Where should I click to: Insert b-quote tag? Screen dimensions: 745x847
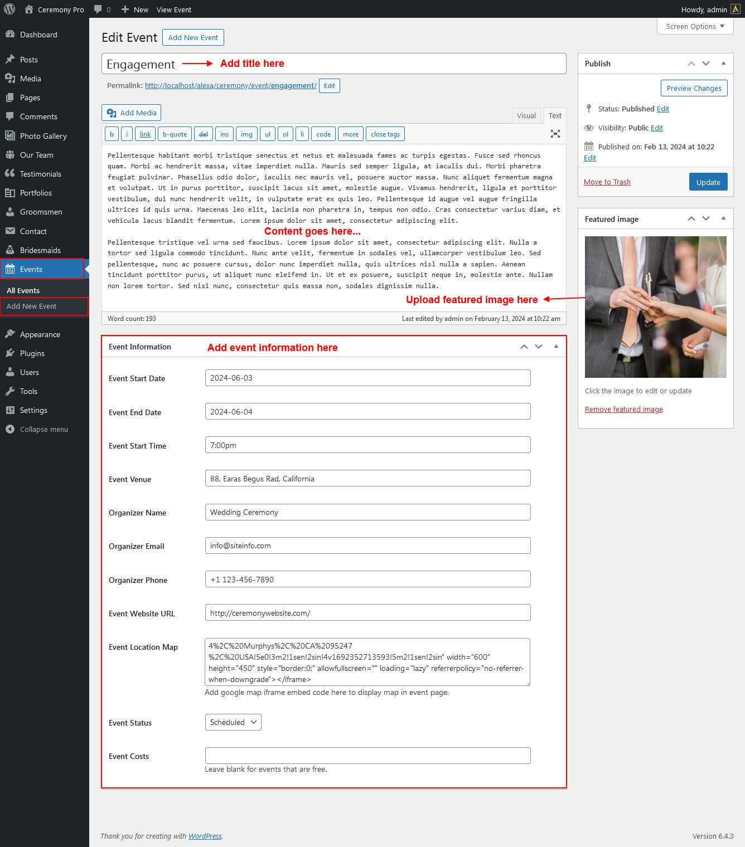175,134
